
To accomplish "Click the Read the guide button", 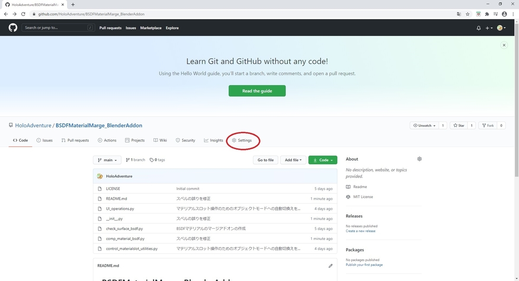I will click(x=257, y=91).
